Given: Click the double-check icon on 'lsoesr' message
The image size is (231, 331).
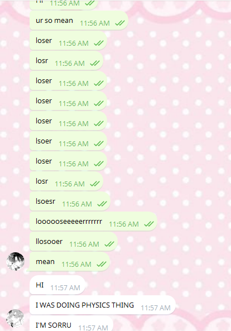Looking at the screenshot, I should pos(102,204).
